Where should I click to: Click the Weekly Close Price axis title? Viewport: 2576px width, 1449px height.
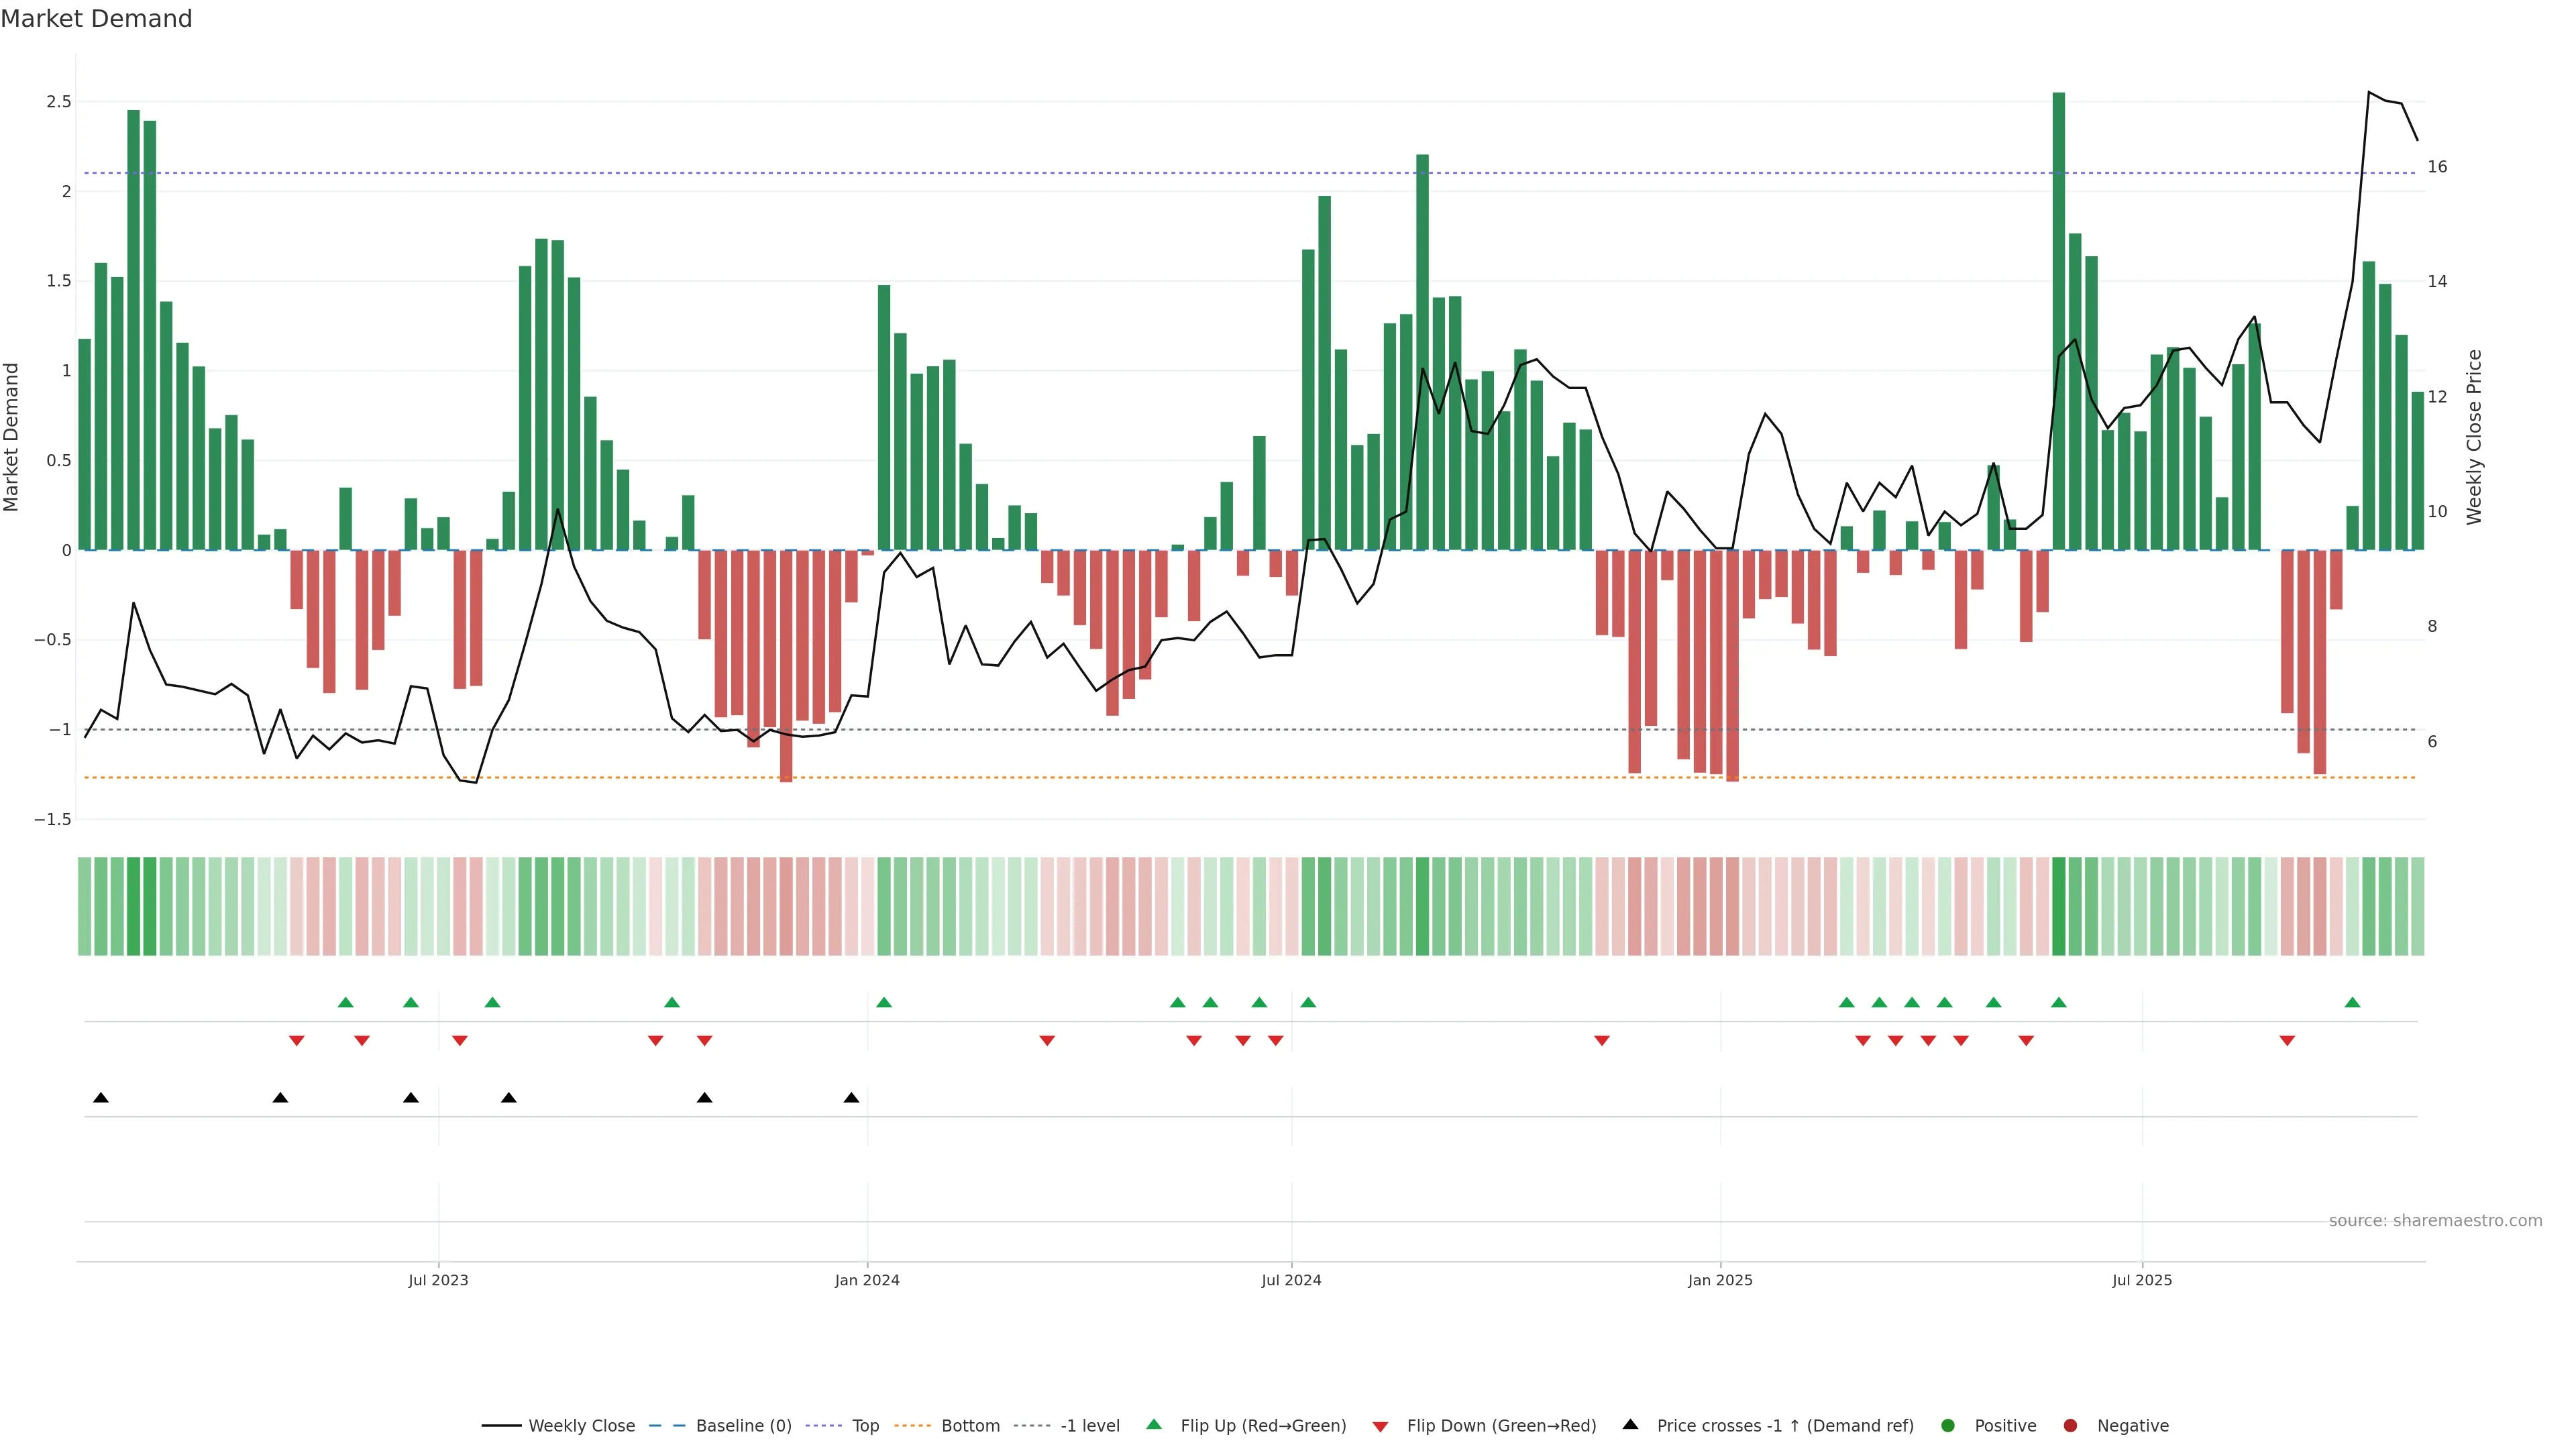tap(2474, 437)
